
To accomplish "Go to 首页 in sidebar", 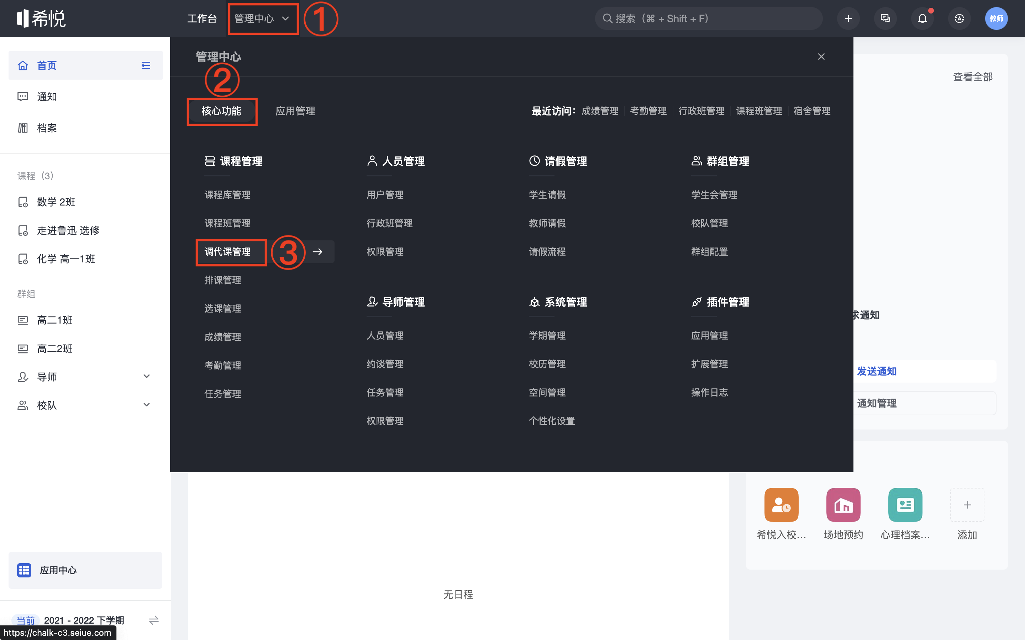I will 85,66.
